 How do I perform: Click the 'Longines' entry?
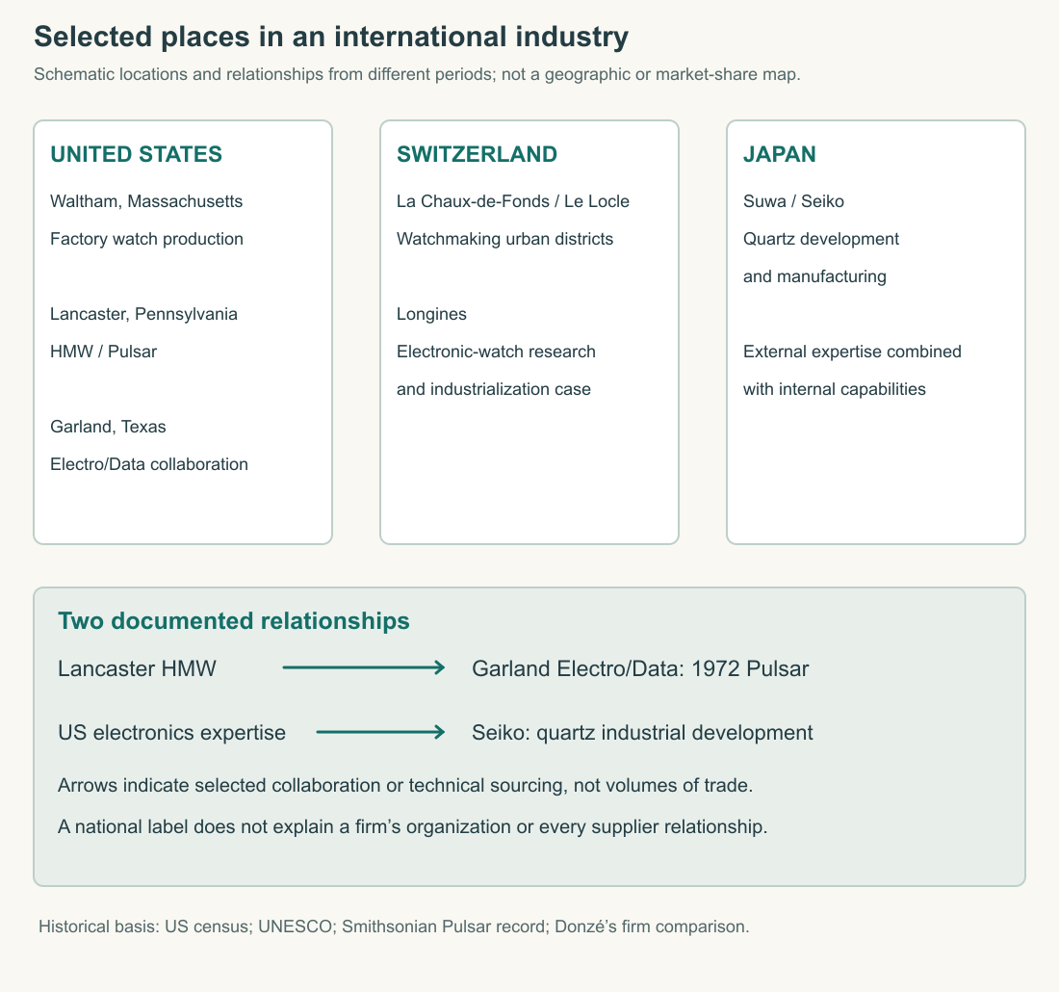pyautogui.click(x=431, y=314)
